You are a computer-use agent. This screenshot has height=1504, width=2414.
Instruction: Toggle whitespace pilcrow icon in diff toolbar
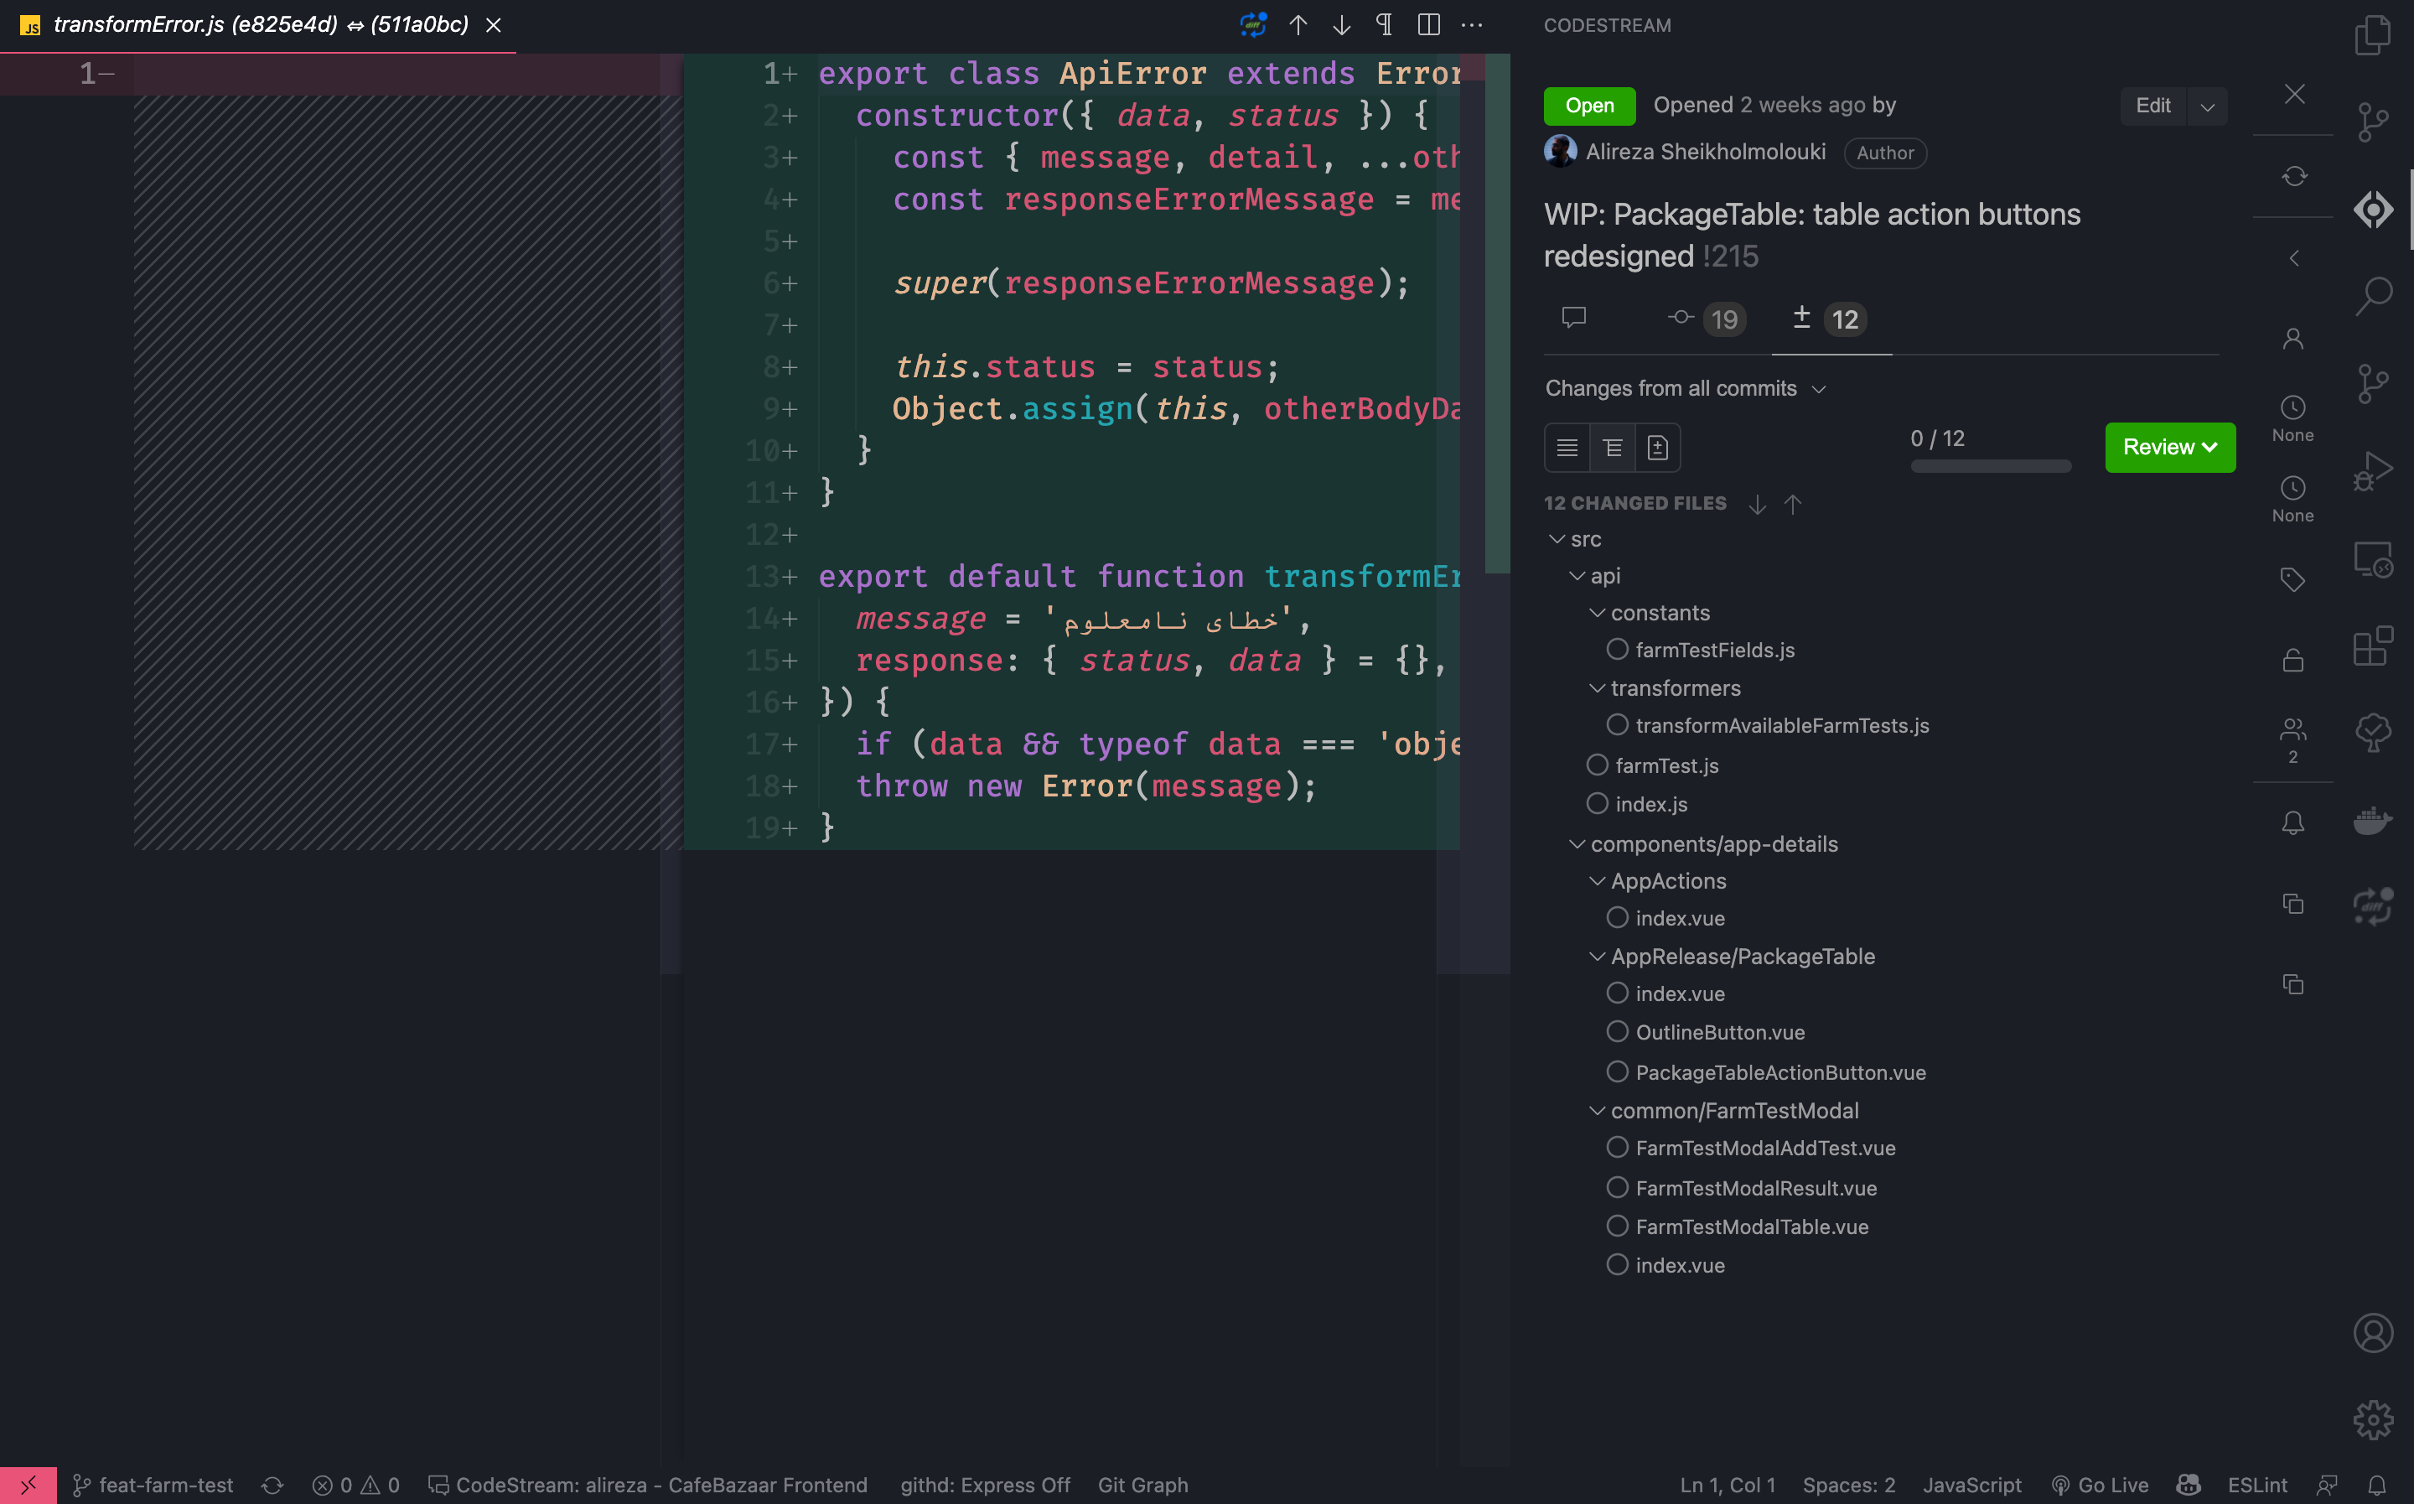coord(1384,25)
